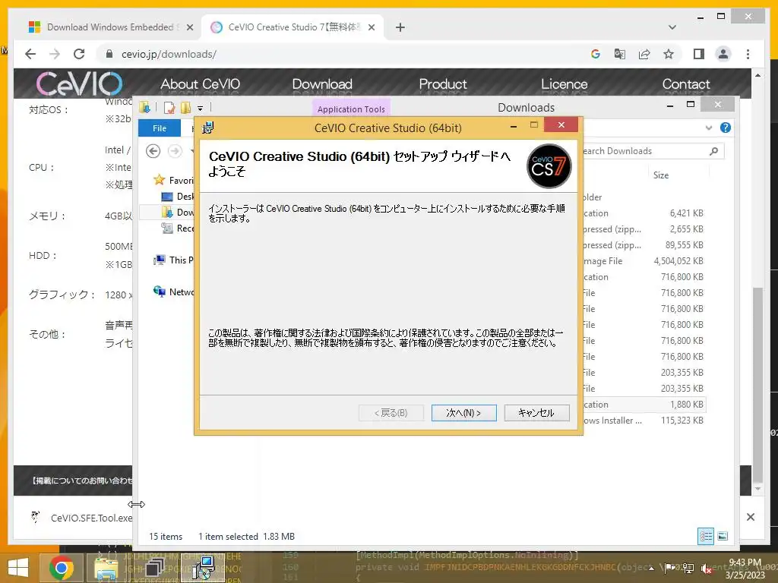Click Explorer forward navigation arrow
This screenshot has height=583, width=778.
[175, 151]
